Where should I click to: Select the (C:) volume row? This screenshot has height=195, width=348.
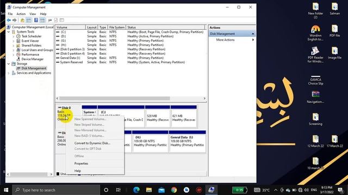(130, 32)
